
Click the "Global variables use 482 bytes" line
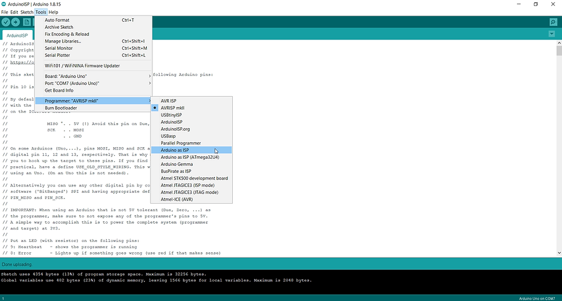[156, 280]
